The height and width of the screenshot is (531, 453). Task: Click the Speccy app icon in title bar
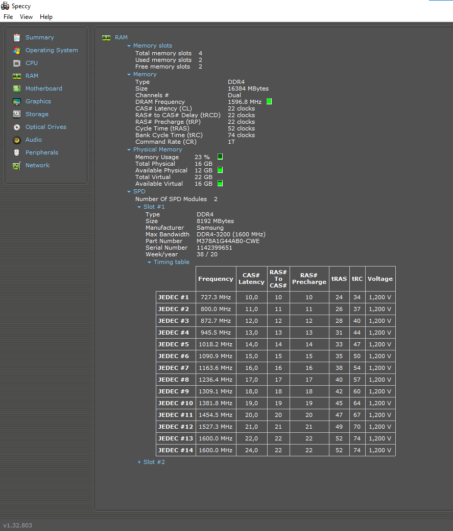point(5,6)
